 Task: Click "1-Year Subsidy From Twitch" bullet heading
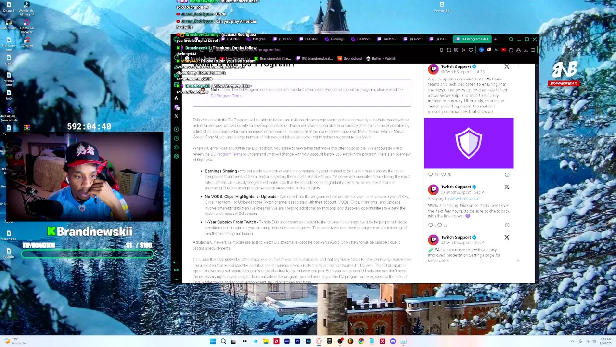pyautogui.click(x=231, y=222)
